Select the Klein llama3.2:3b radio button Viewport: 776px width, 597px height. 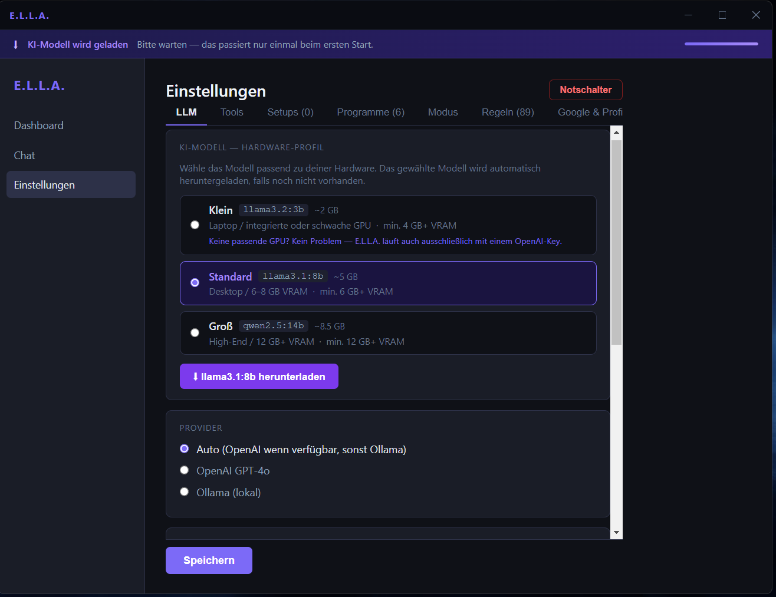pos(195,225)
